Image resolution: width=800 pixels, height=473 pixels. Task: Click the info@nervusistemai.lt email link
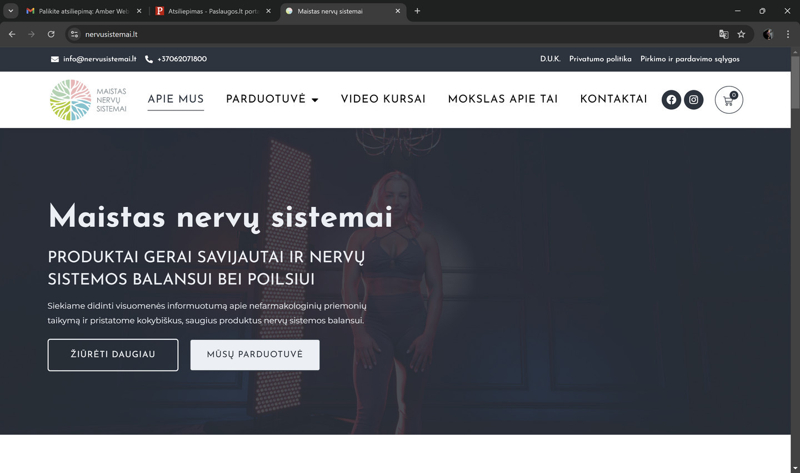click(100, 59)
